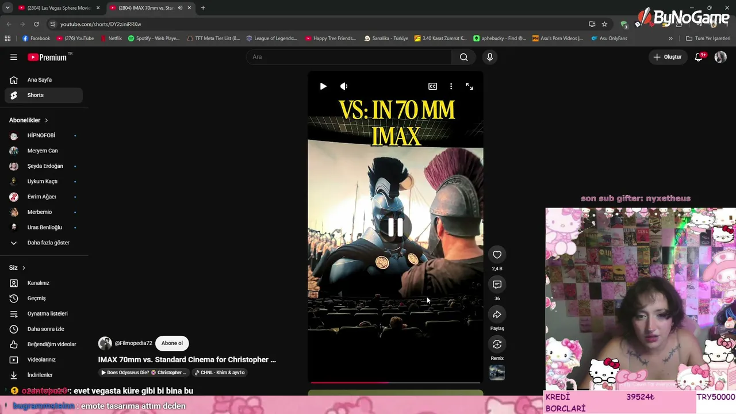Subscribe with the Abone ol button
Viewport: 736px width, 414px height.
[x=172, y=343]
